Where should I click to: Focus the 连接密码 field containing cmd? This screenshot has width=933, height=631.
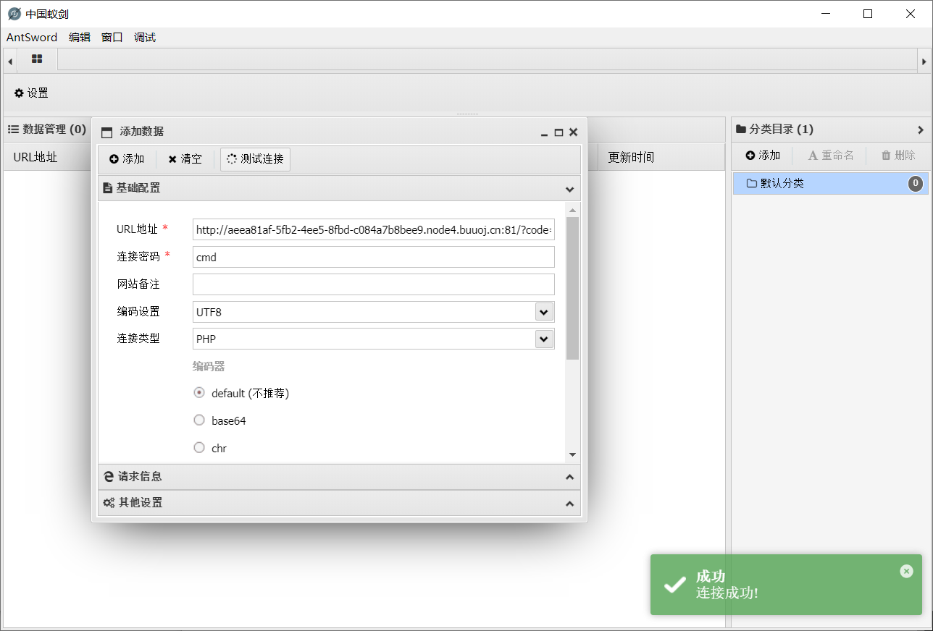point(374,257)
